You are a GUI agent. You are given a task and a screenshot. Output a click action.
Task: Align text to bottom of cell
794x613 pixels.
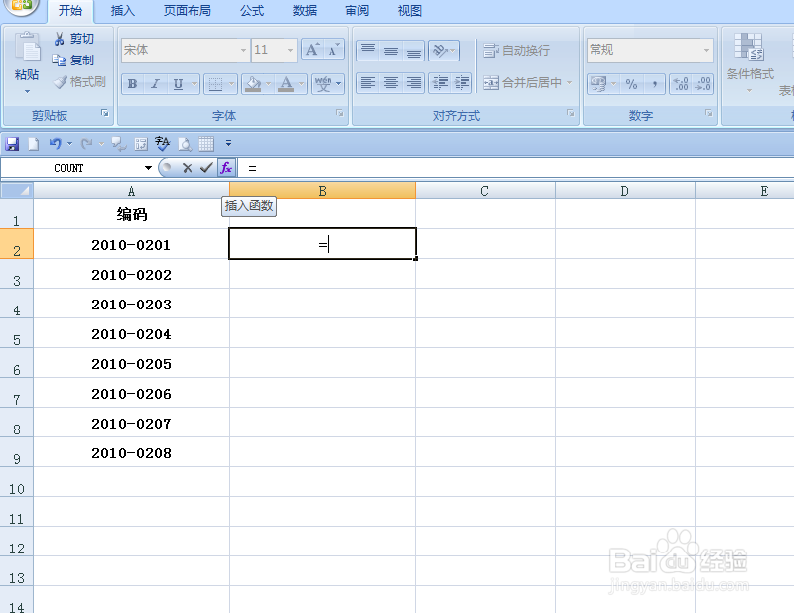414,51
